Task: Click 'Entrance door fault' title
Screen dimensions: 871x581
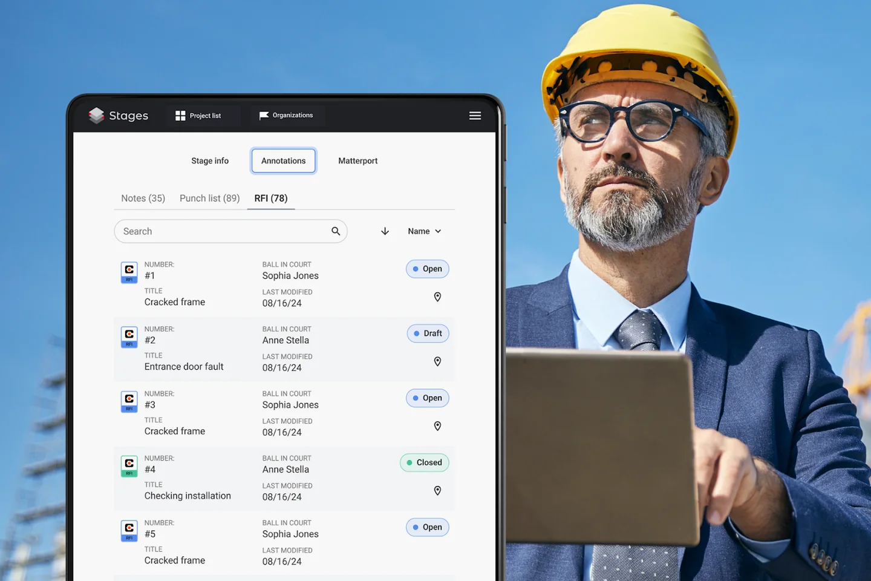Action: tap(184, 367)
